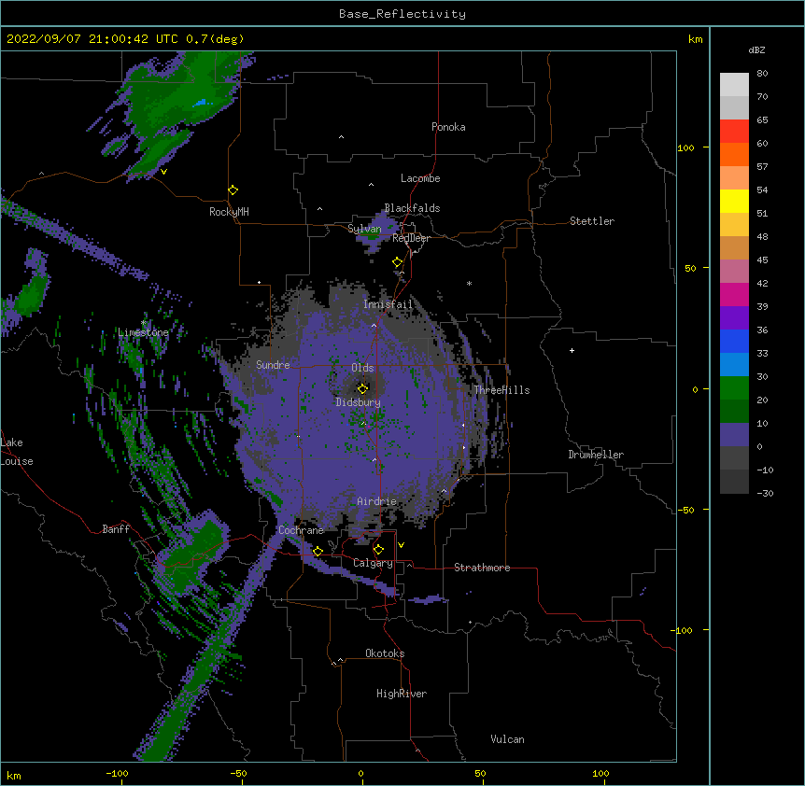Select the yellow 51-54 dBZ legend swatch
The image size is (805, 786).
click(734, 201)
